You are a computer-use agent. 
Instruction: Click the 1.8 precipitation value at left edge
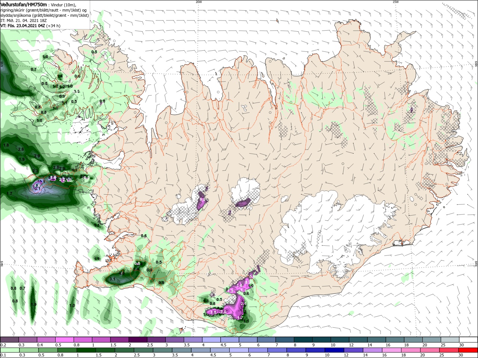pyautogui.click(x=6, y=145)
